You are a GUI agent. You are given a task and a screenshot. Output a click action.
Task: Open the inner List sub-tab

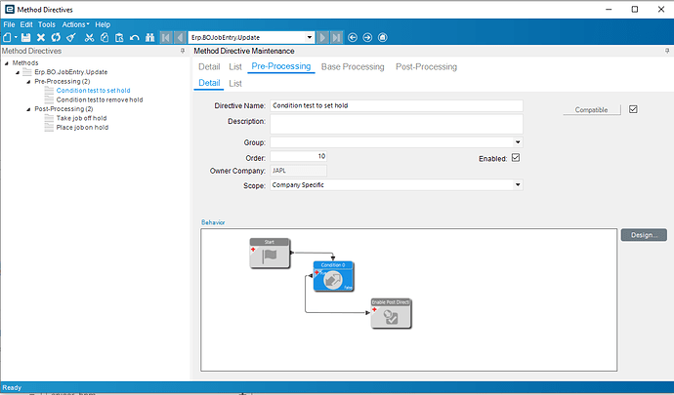tap(235, 83)
